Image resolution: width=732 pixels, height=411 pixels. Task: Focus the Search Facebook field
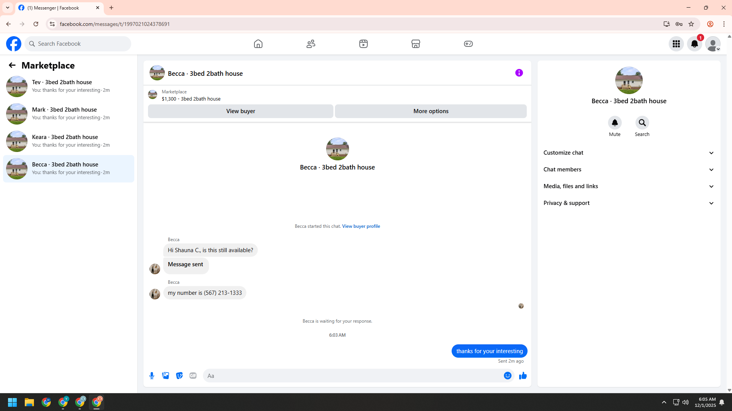pos(78,44)
